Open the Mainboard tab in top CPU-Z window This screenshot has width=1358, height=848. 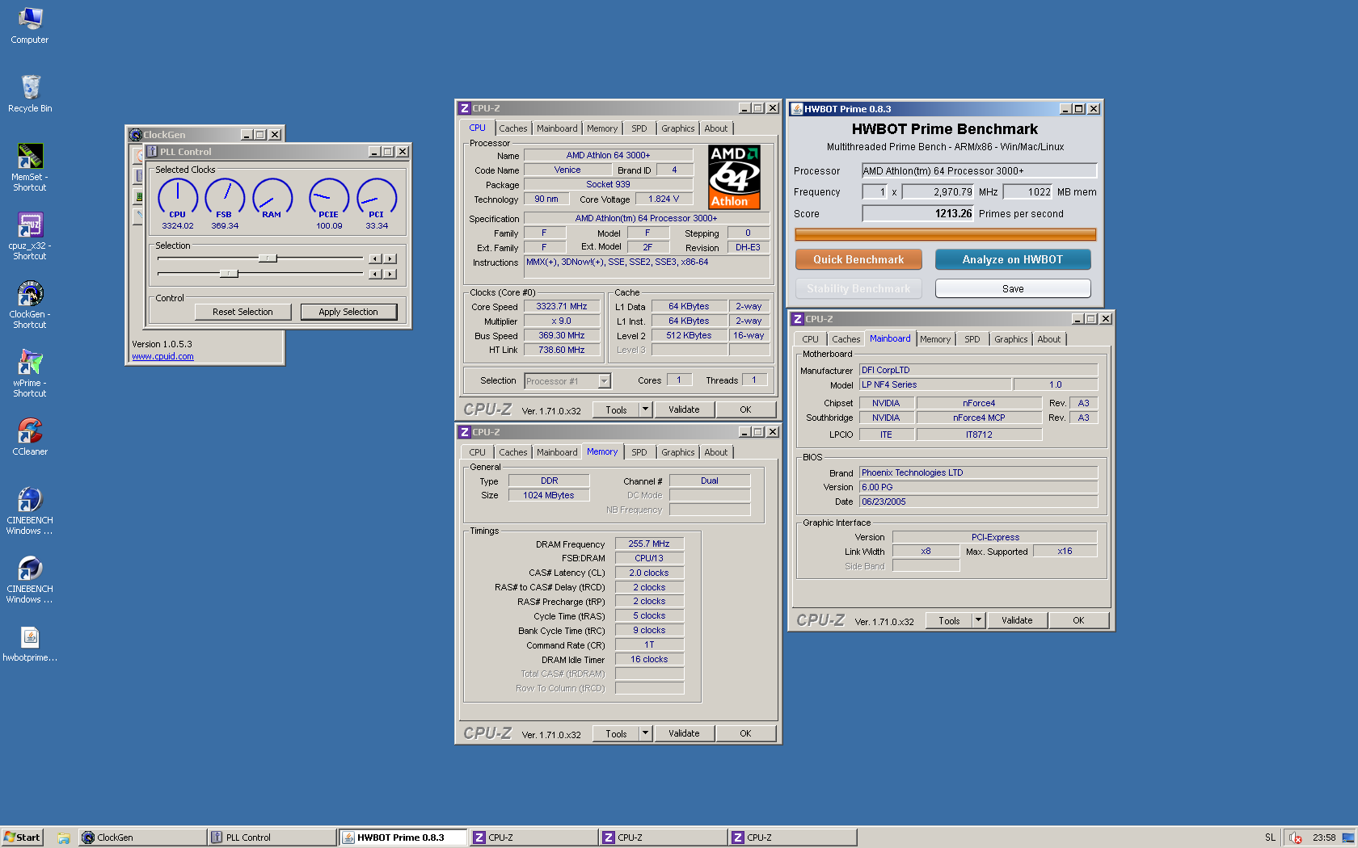point(557,128)
